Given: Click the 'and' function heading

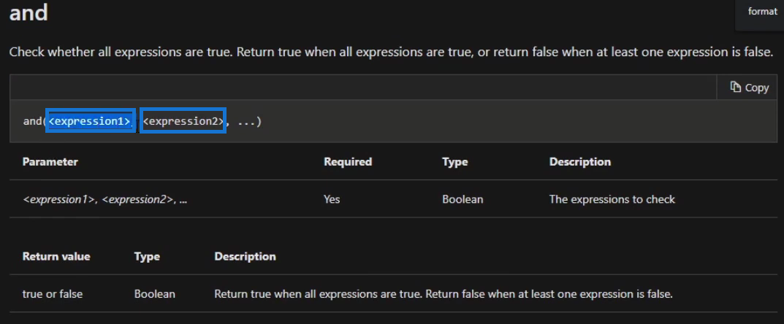Looking at the screenshot, I should coord(28,12).
